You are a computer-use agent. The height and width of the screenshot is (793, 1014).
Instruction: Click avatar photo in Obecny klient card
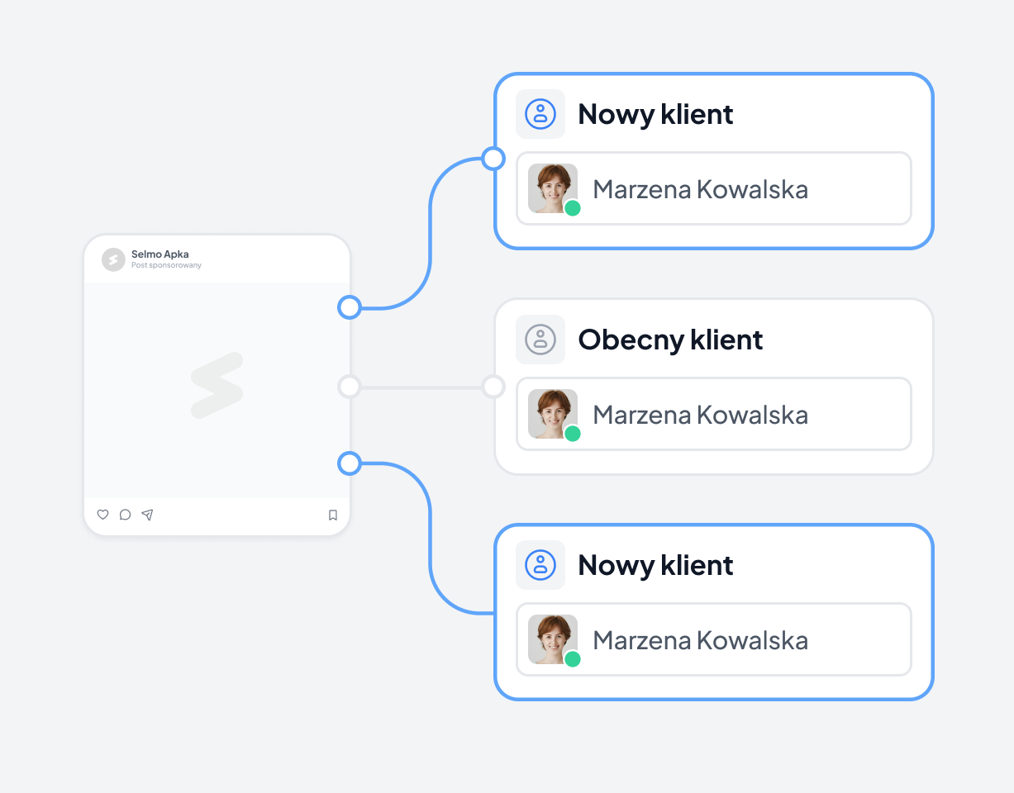point(553,414)
